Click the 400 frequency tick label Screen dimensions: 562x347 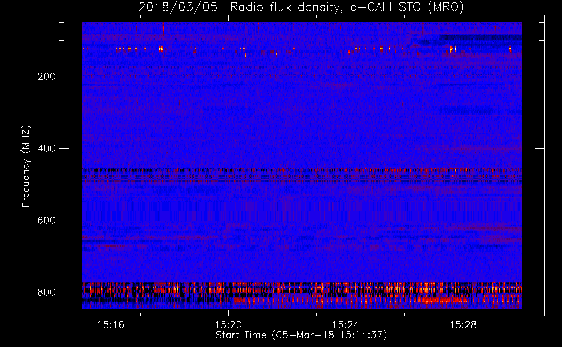47,149
